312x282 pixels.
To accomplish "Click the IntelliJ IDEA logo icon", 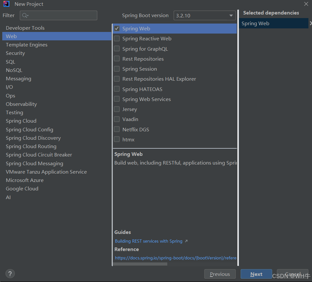I will (6, 4).
